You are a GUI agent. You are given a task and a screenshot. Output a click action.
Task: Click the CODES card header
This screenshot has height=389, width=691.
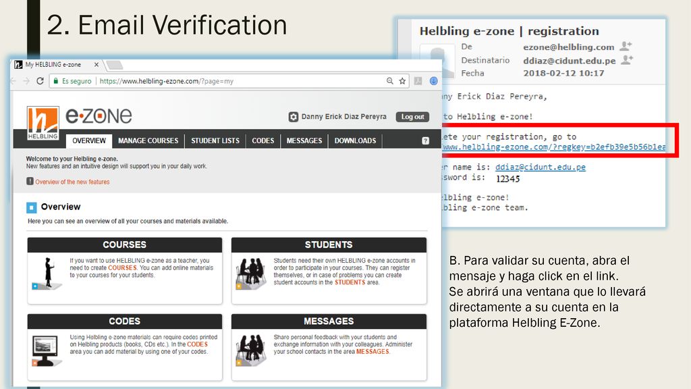pos(125,321)
